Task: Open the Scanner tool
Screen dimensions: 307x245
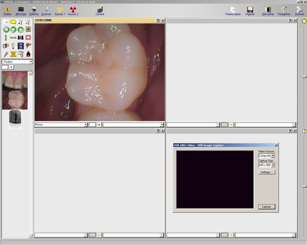Action: click(46, 10)
